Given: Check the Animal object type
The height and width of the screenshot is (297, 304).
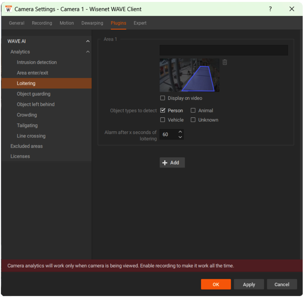Looking at the screenshot, I should (x=193, y=110).
